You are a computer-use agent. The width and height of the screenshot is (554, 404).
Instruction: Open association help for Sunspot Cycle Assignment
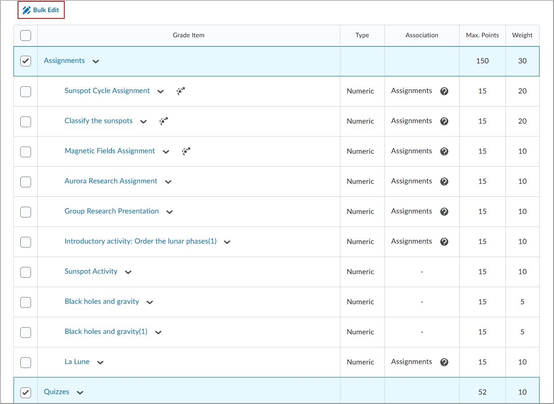point(444,91)
